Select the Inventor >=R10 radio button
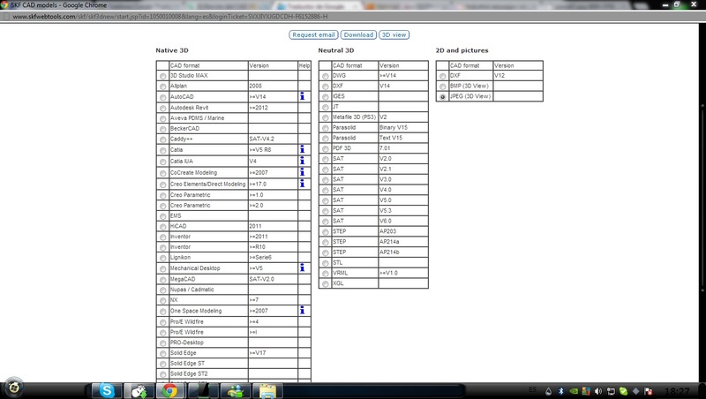Viewport: 706px width, 399px height. point(163,248)
